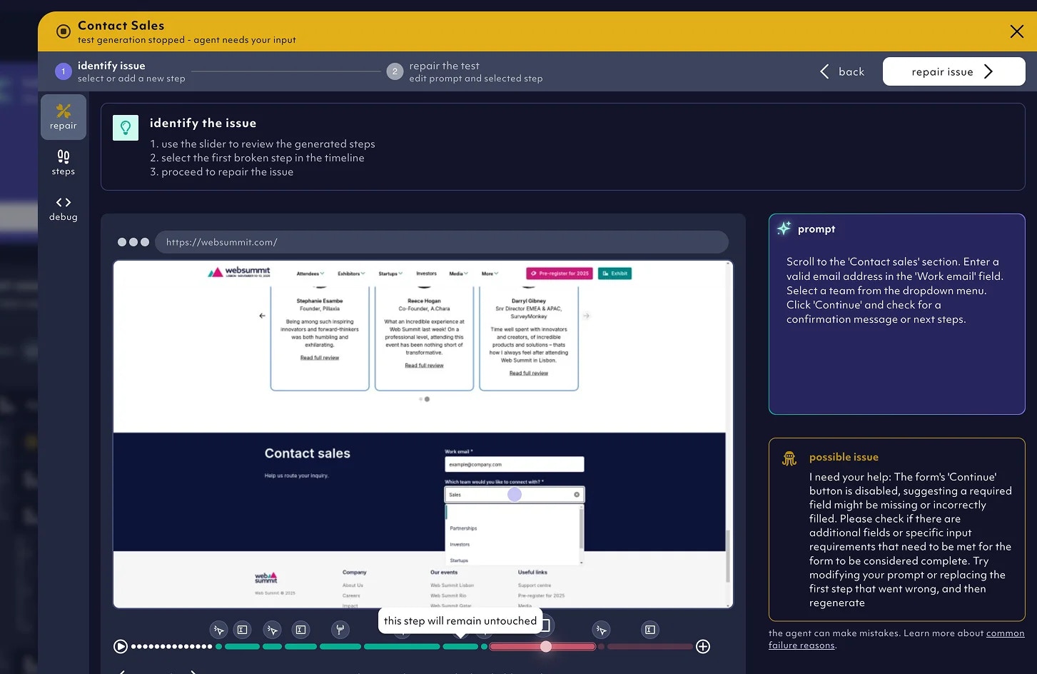Clear the Sales selection with the x icon
The image size is (1037, 674).
click(x=577, y=495)
